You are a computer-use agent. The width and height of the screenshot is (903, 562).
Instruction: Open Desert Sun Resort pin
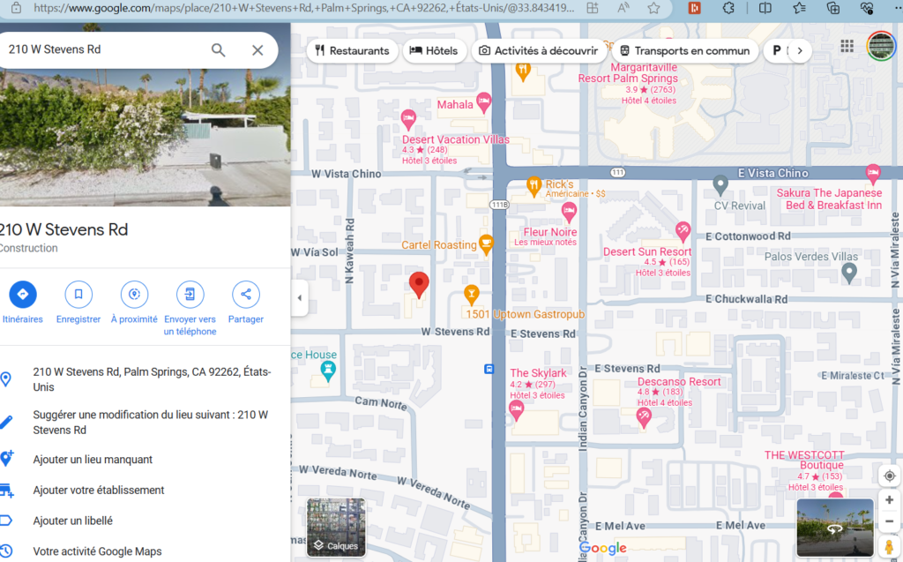point(683,232)
